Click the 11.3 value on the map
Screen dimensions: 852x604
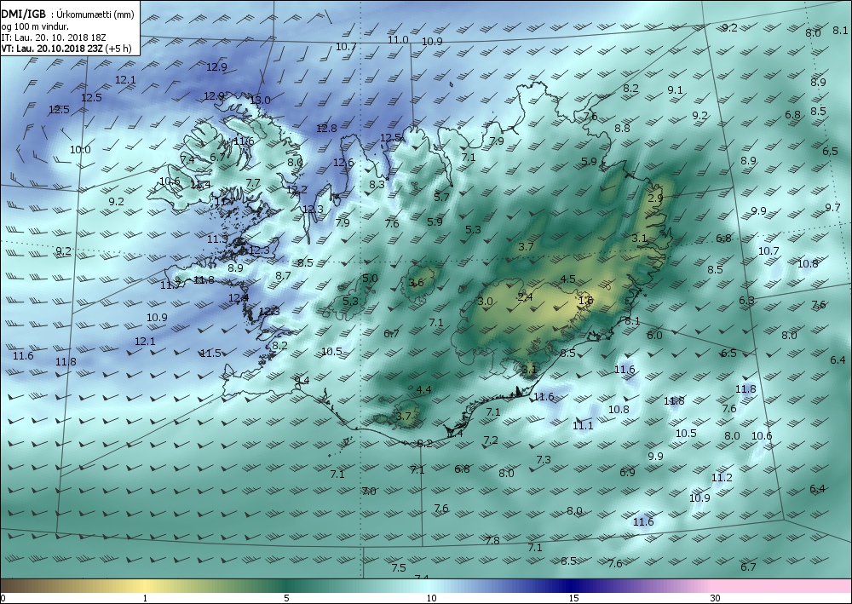point(217,239)
